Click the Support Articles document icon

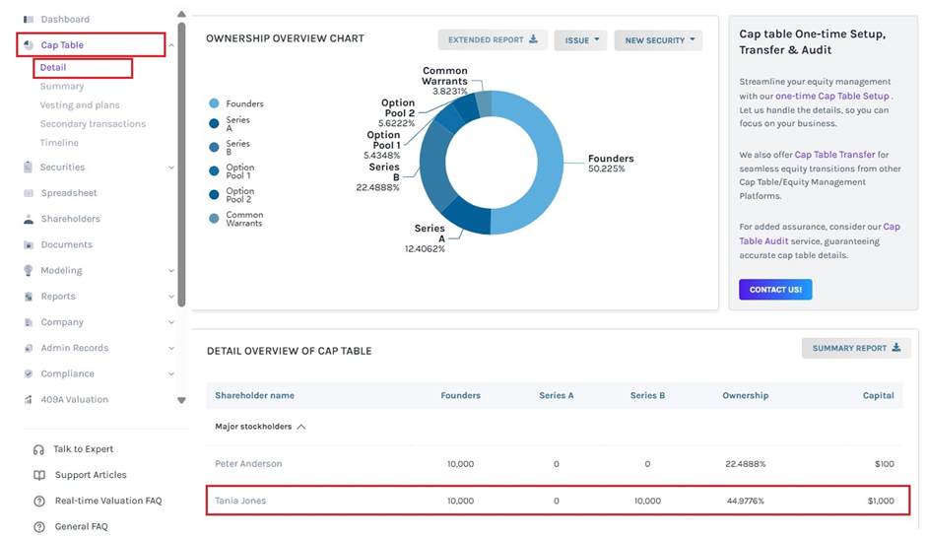point(38,475)
